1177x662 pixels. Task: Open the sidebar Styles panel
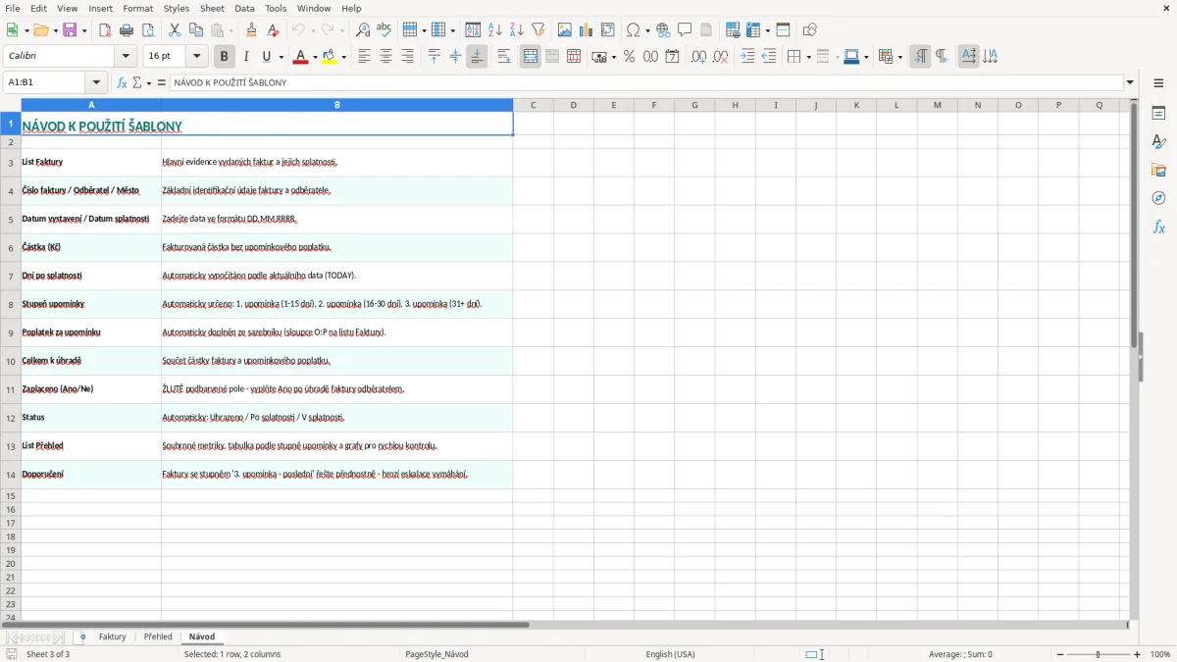click(1158, 141)
